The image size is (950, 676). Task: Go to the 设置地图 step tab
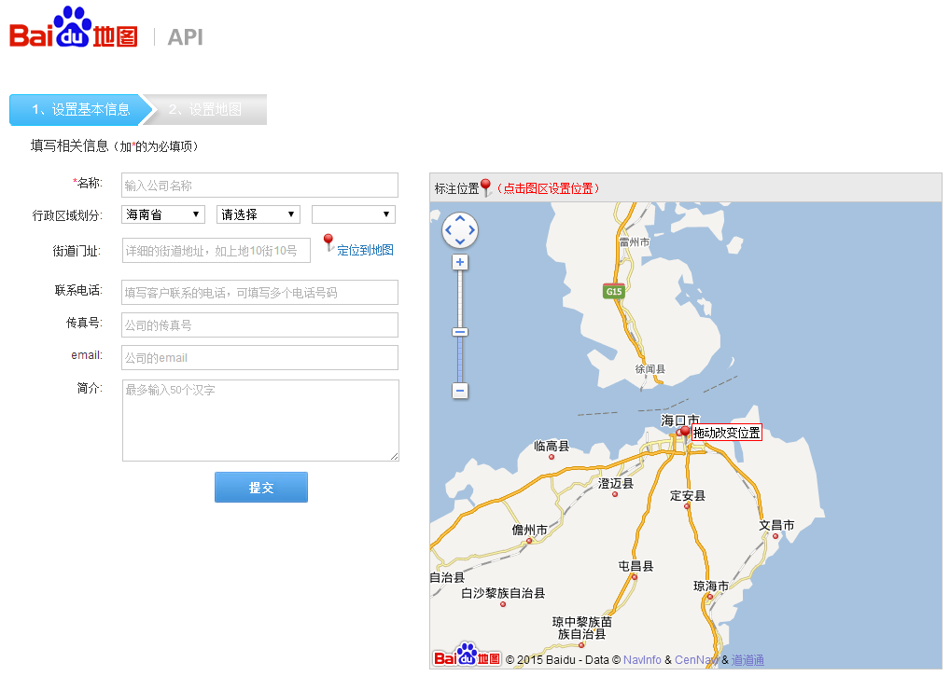[x=205, y=109]
